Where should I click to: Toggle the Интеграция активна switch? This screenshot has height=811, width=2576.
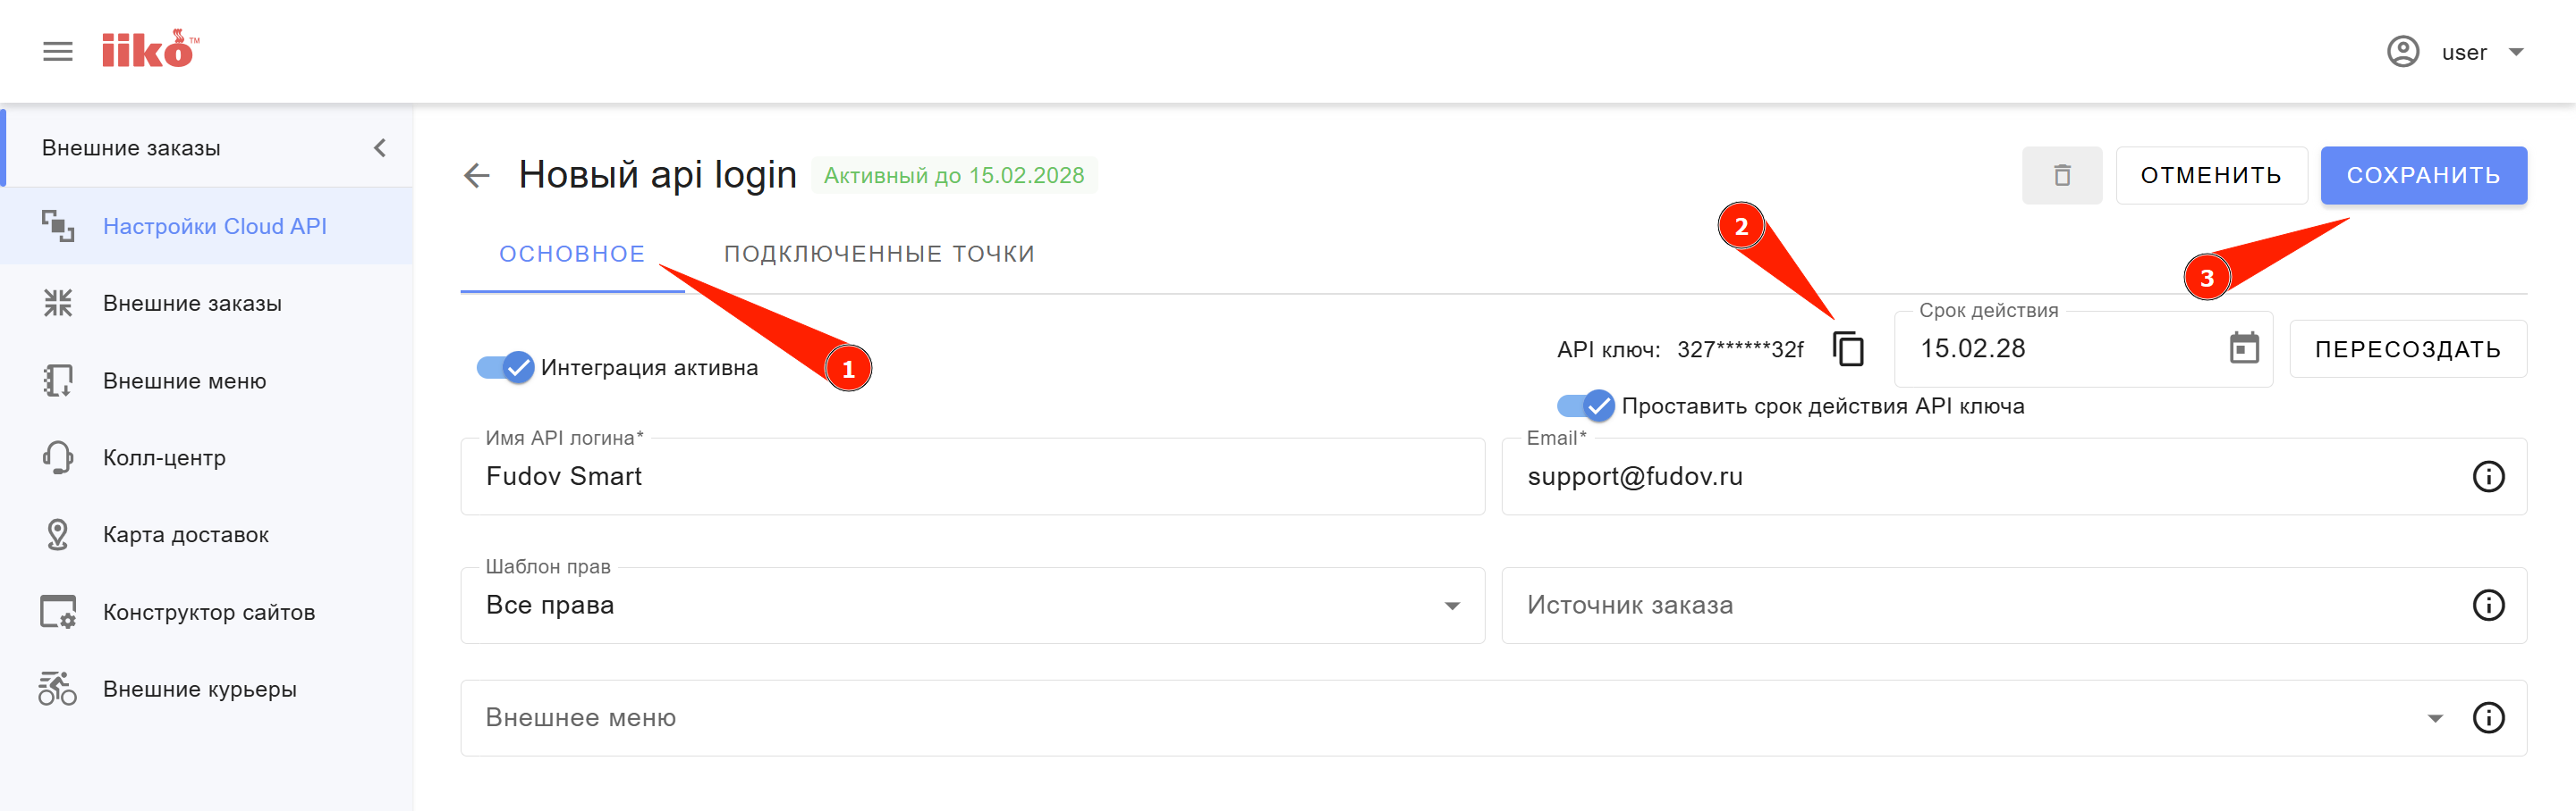[506, 368]
